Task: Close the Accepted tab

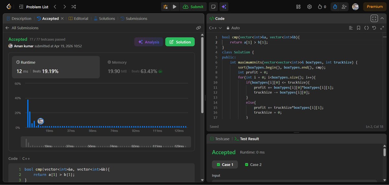Action: pyautogui.click(x=62, y=19)
